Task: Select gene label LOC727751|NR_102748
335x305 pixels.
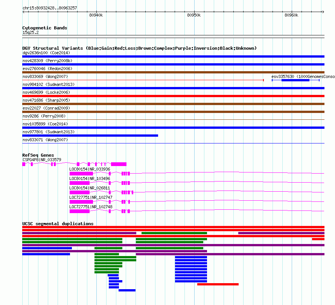Action: point(91,207)
